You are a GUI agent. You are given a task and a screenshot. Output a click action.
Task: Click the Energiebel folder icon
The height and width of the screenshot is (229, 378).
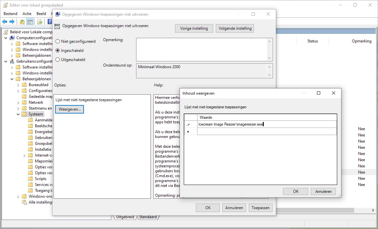click(x=30, y=132)
